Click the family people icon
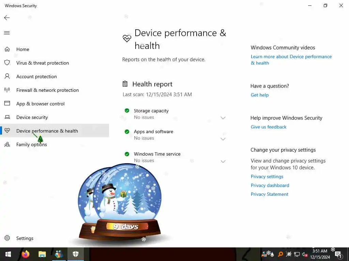349x261 pixels. coord(7,144)
